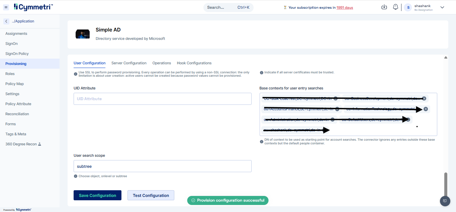Image resolution: width=456 pixels, height=212 pixels.
Task: Select Provisioning in the sidebar
Action: click(x=30, y=64)
